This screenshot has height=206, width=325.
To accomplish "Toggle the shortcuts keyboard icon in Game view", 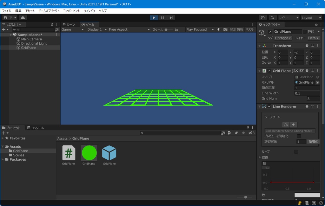I will click(226, 29).
